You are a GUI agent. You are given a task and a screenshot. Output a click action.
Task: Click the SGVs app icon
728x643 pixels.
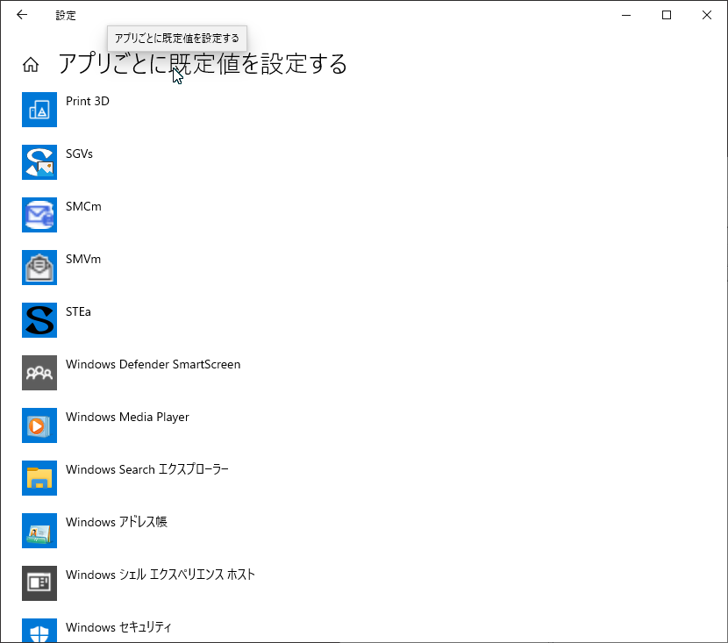tap(39, 162)
